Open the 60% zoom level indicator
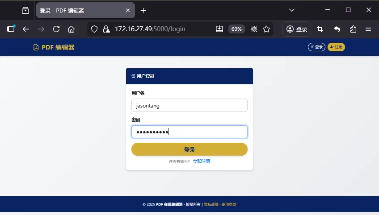379x215 pixels. (236, 29)
